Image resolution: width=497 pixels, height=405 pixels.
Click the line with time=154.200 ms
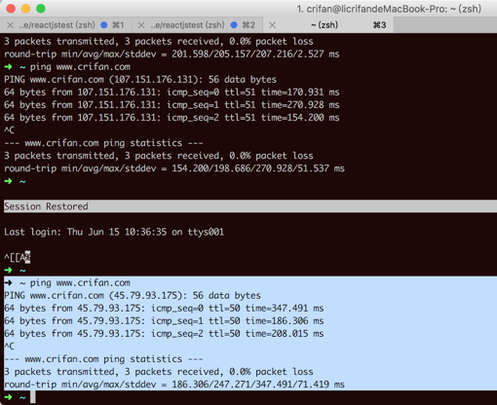[x=172, y=118]
